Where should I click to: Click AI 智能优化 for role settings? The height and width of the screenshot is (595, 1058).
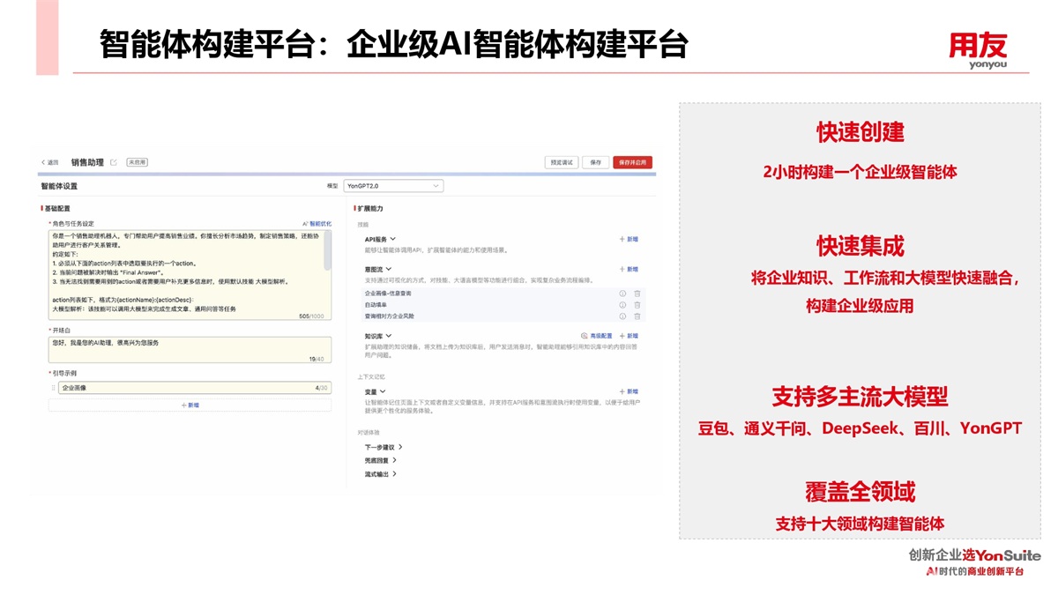[317, 224]
